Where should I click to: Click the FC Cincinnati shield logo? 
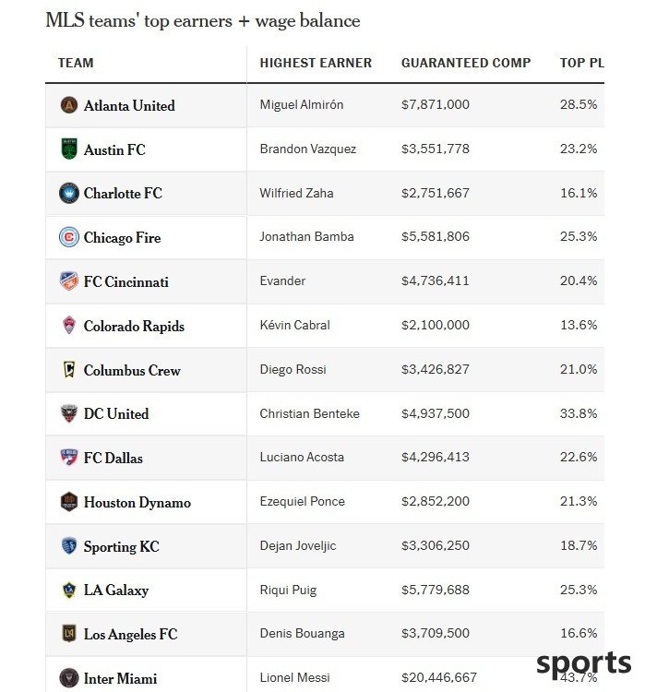pos(69,281)
